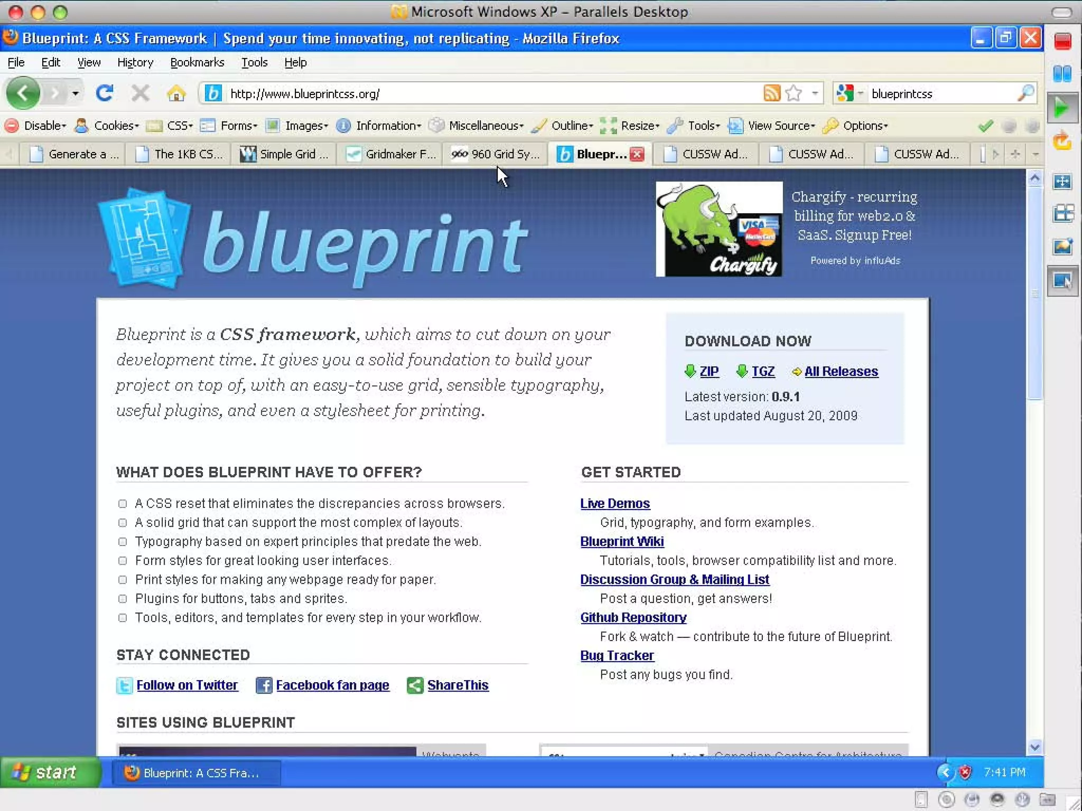This screenshot has height=811, width=1082.
Task: Follow the Github Repository link
Action: [633, 617]
